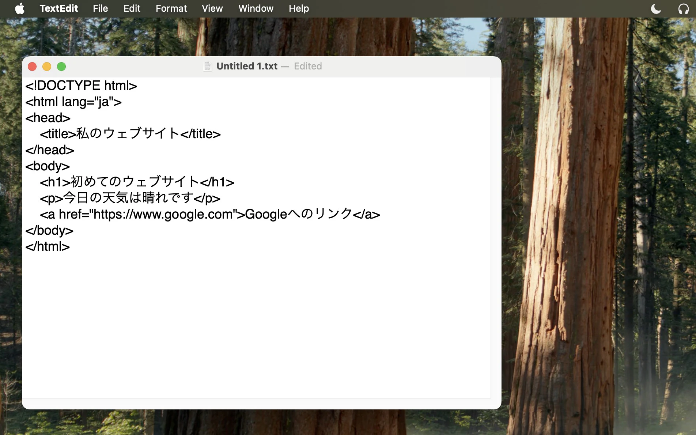
Task: Click the empty area below the text
Action: [256, 325]
